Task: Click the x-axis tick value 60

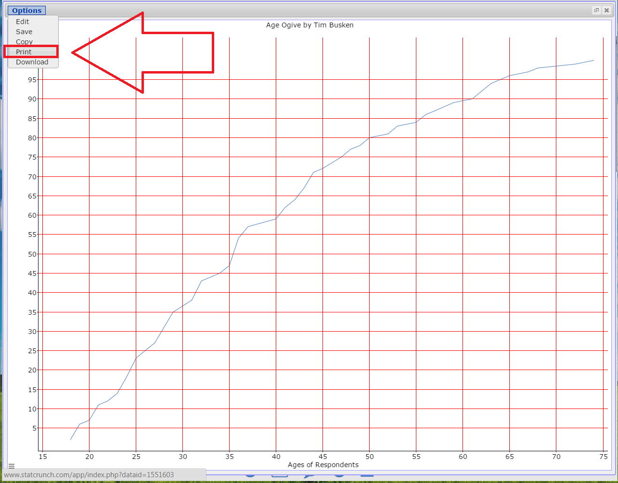Action: (463, 456)
